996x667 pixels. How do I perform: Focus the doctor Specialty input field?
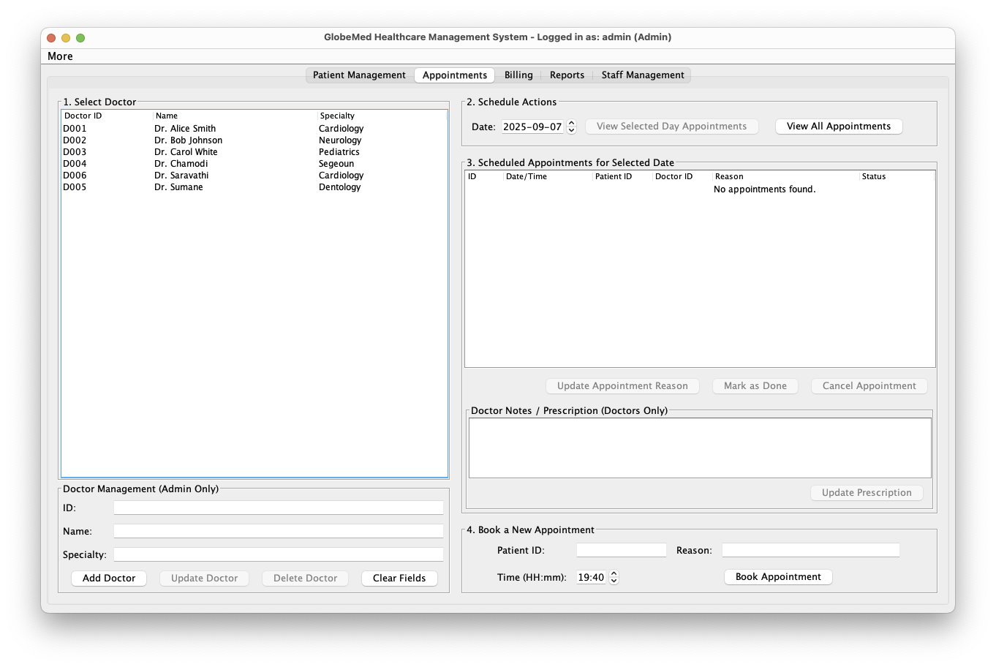point(278,554)
